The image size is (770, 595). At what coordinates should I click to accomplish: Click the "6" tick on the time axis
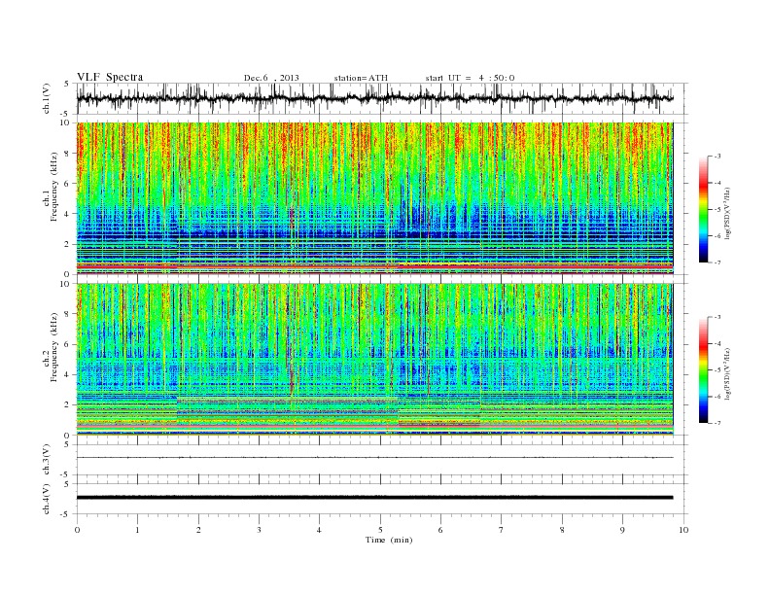coord(441,530)
